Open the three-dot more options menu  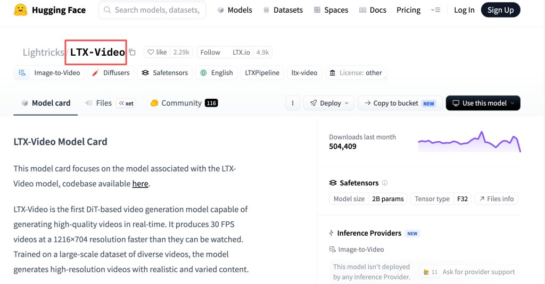tap(293, 103)
